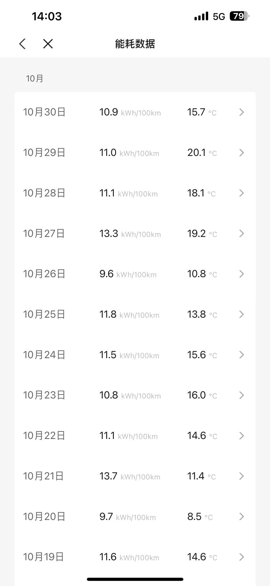Expand details for 10月30日 entry
Viewport: 270px width, 586px height.
[242, 112]
